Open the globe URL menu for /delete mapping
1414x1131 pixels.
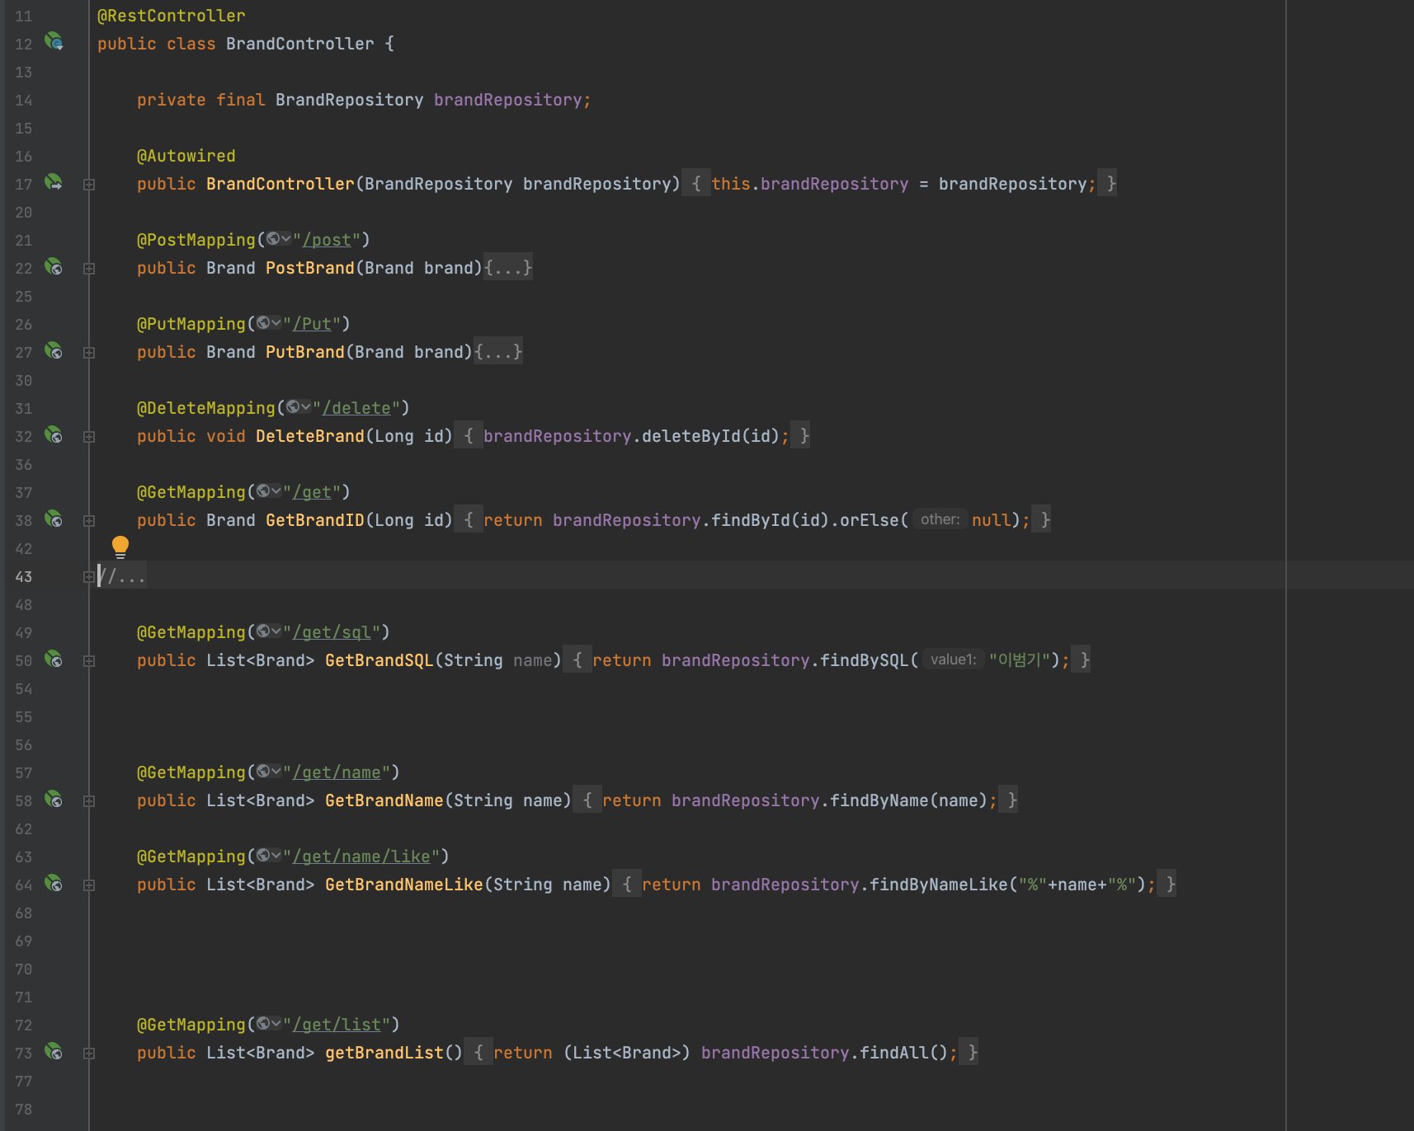click(x=298, y=407)
